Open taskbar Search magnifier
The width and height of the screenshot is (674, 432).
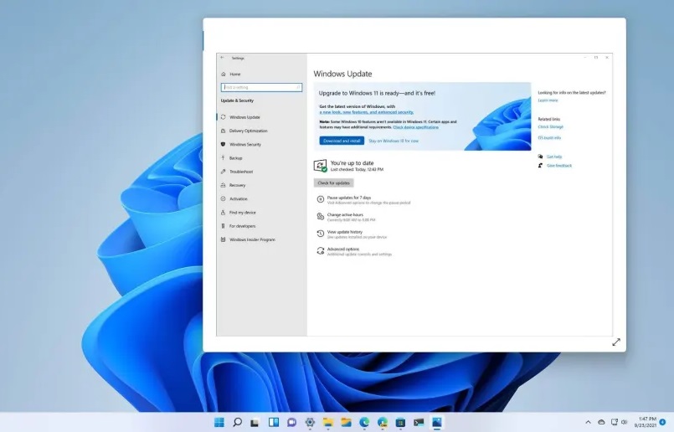pos(237,422)
